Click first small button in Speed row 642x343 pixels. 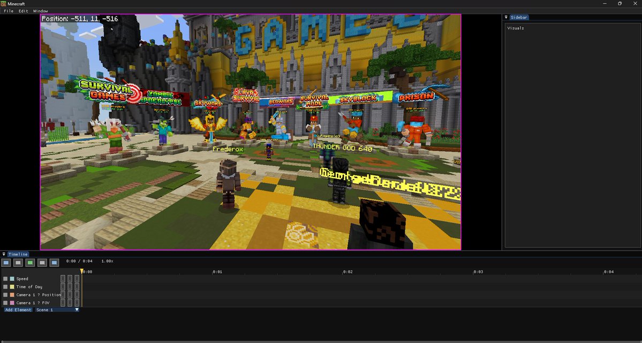click(63, 279)
